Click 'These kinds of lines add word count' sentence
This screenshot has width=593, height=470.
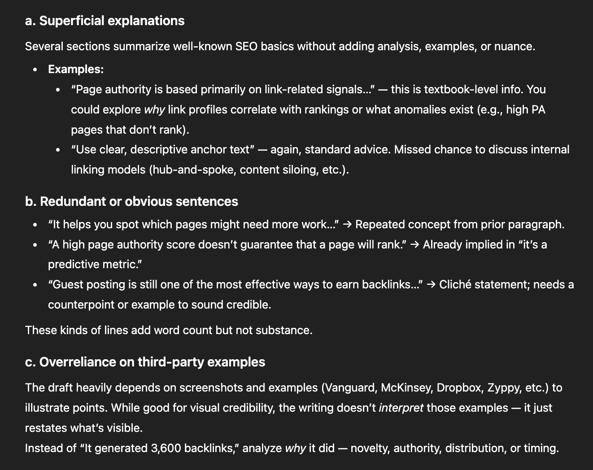click(169, 331)
